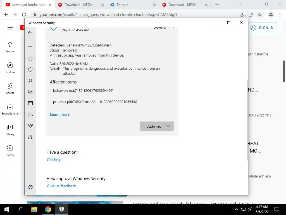Open File Explorer from taskbar

click(34, 209)
